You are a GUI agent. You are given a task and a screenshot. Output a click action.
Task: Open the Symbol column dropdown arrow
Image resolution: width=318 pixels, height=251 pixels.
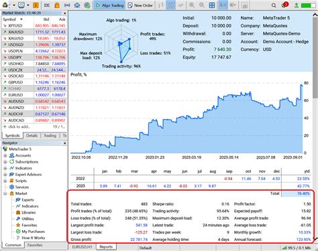click(21, 19)
